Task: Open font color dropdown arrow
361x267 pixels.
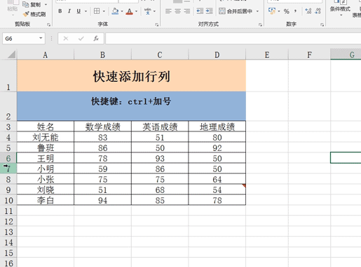Action: point(136,11)
